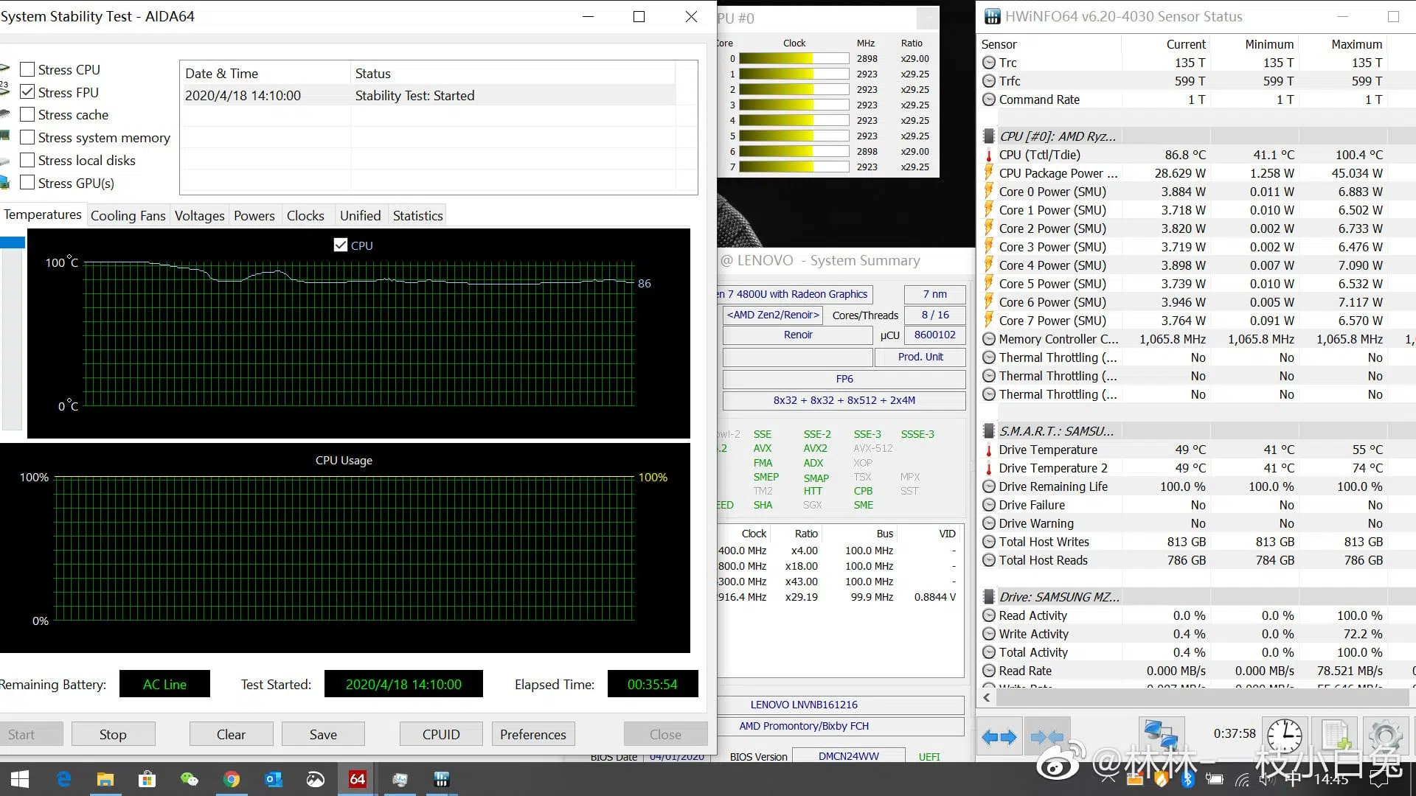This screenshot has width=1416, height=796.
Task: Click the HWiNFO horizontal scrollbar track
Action: [1202, 696]
